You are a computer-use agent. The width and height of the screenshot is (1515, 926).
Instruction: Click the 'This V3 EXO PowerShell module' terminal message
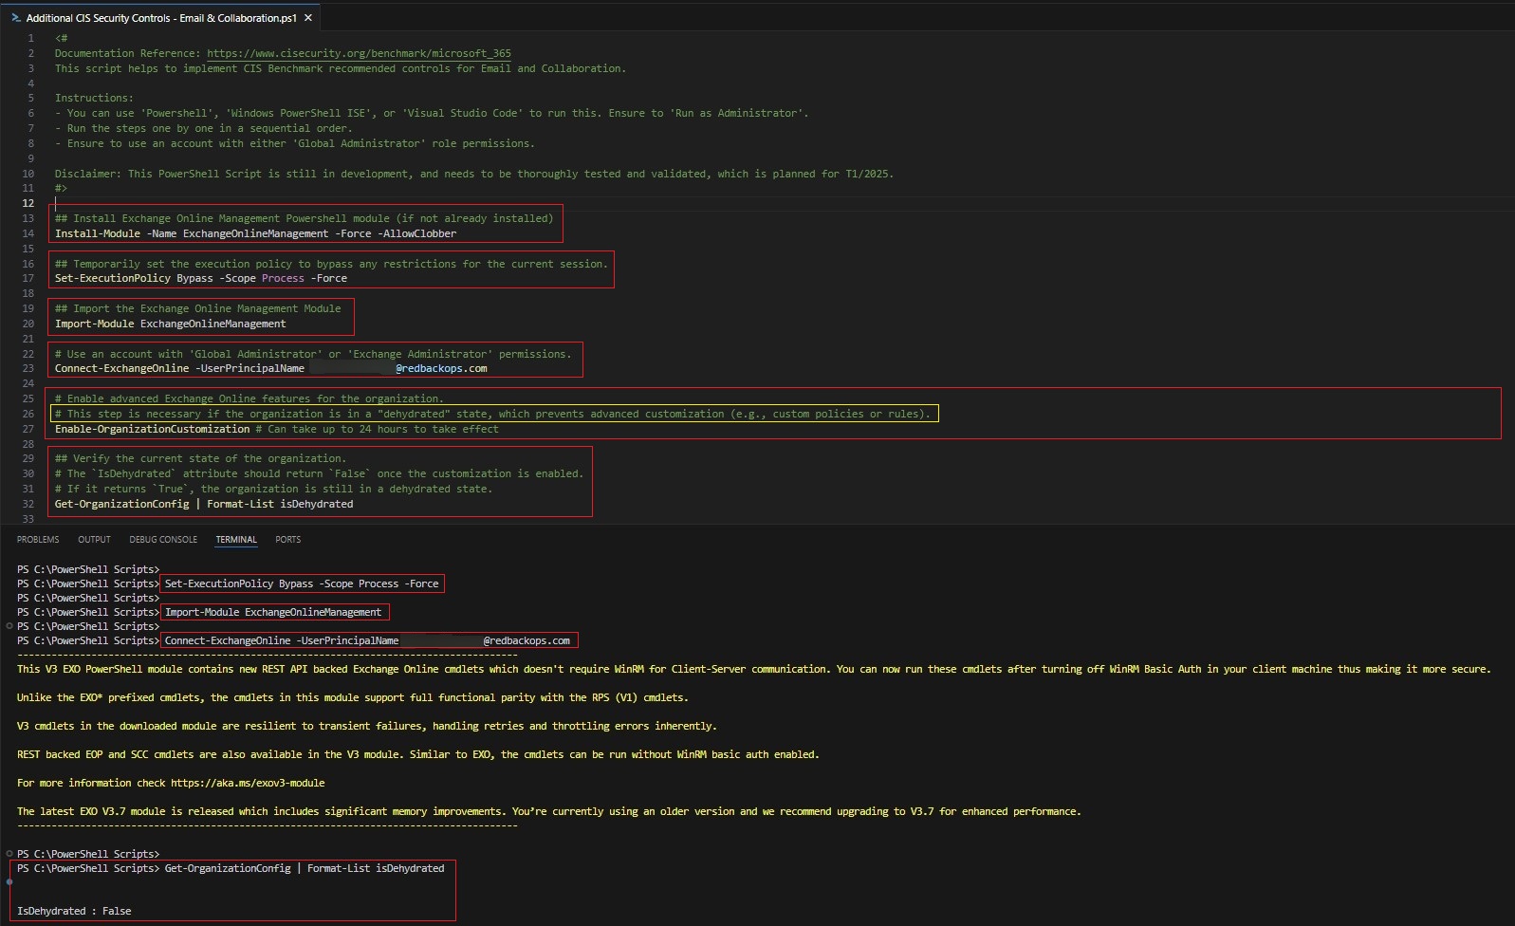coord(754,669)
